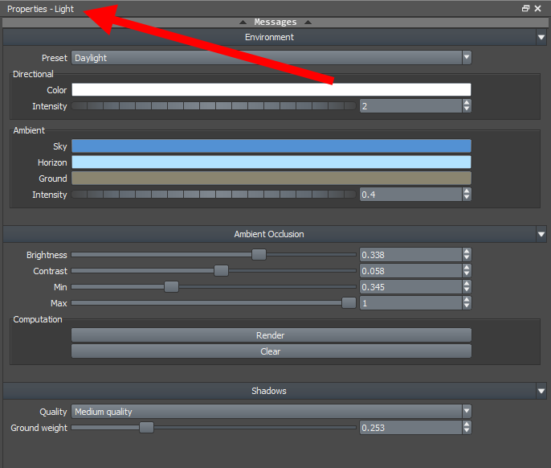Image resolution: width=551 pixels, height=468 pixels.
Task: Increase Brightness with spinner up arrow
Action: (467, 252)
